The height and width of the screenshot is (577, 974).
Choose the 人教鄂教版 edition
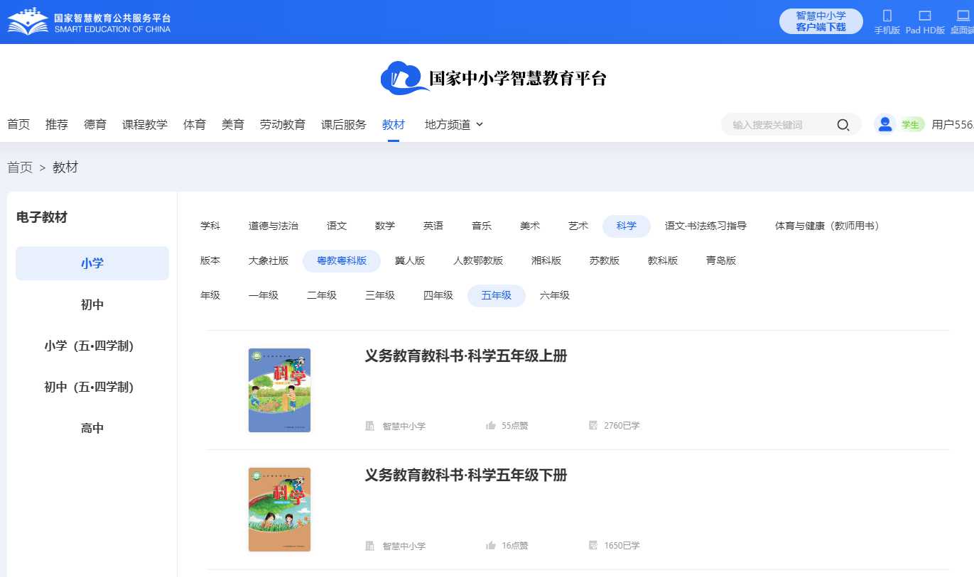478,260
